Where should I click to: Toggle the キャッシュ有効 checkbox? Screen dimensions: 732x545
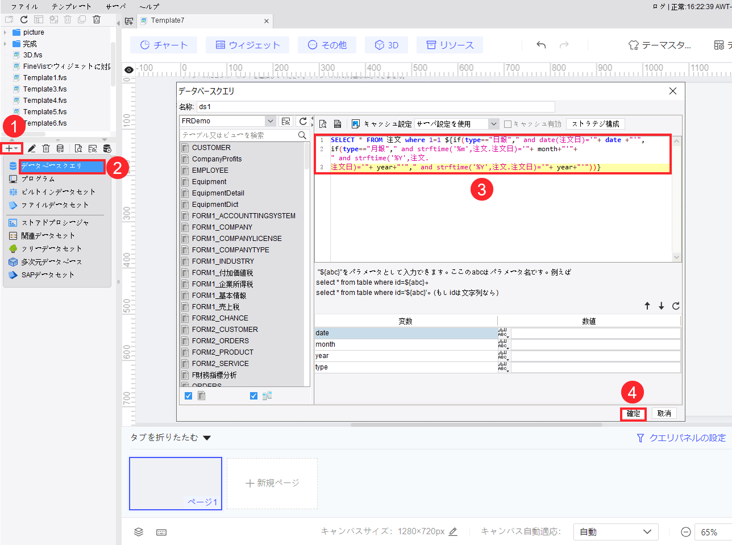508,124
